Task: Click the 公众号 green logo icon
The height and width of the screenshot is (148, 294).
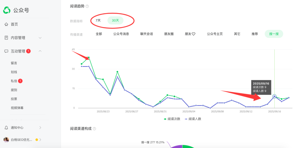Action: [x=7, y=10]
